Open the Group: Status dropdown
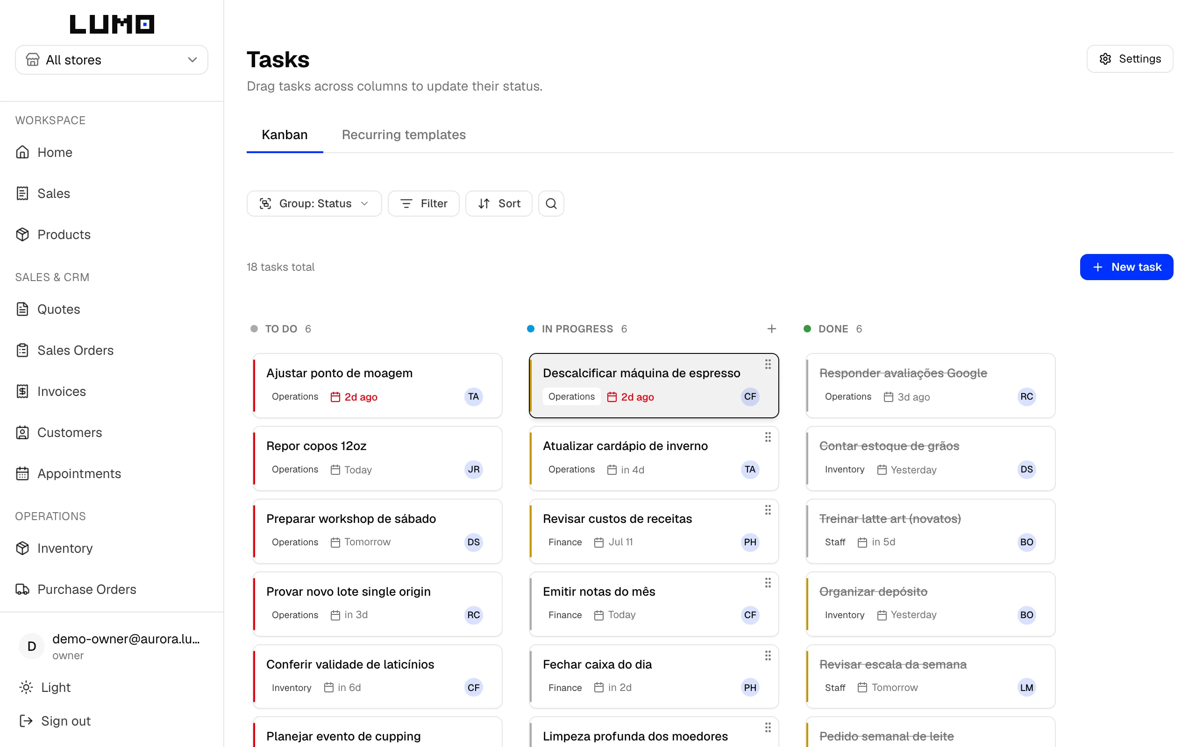This screenshot has height=747, width=1196. click(314, 204)
